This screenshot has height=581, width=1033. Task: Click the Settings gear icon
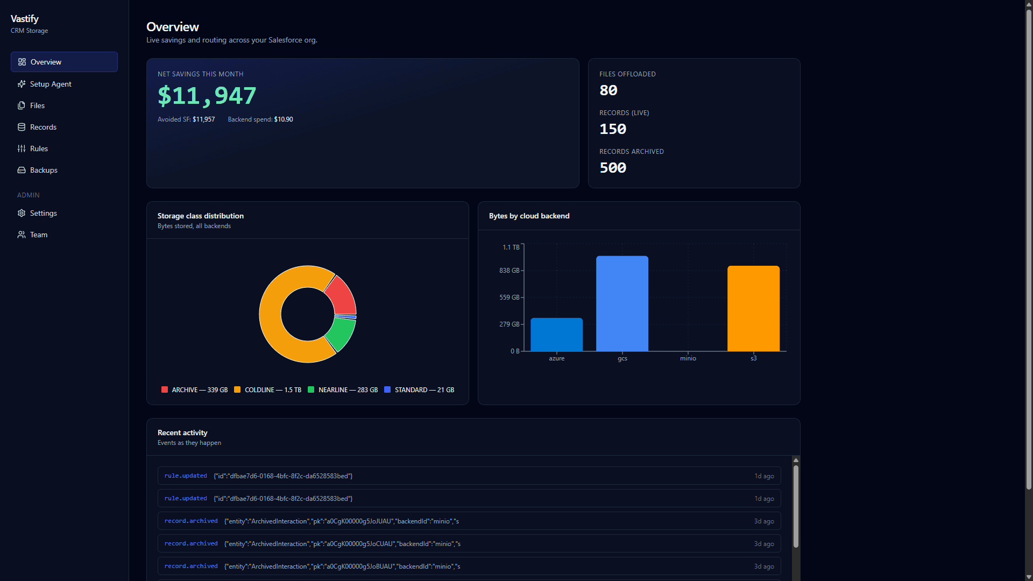[x=22, y=213]
